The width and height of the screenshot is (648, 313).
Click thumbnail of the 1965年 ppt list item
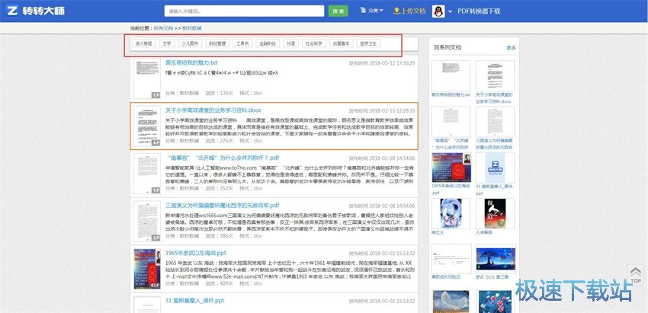(147, 268)
